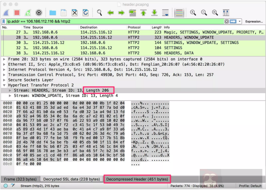This screenshot has height=190, width=266.
Task: Clear the display filter with X button
Action: click(x=227, y=21)
